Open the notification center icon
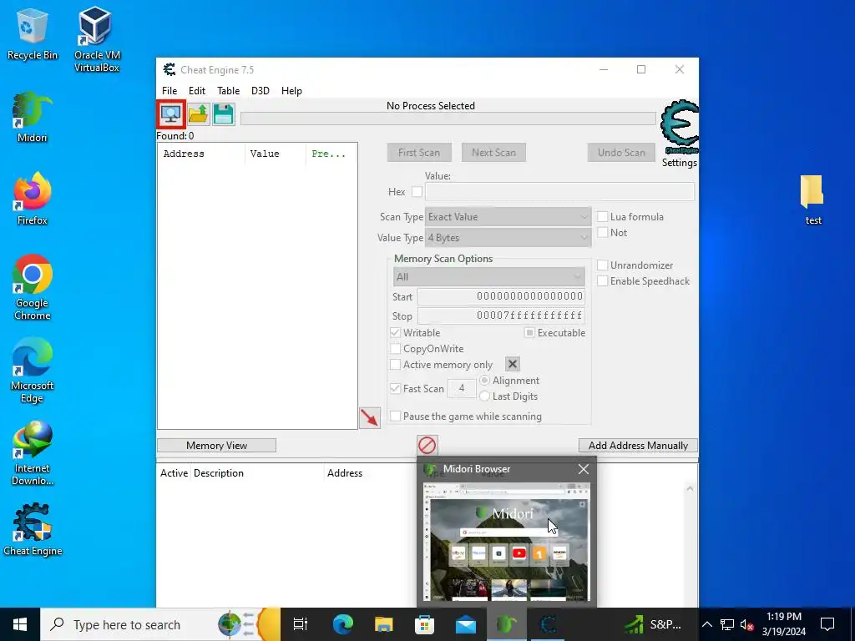The image size is (855, 641). click(x=827, y=624)
